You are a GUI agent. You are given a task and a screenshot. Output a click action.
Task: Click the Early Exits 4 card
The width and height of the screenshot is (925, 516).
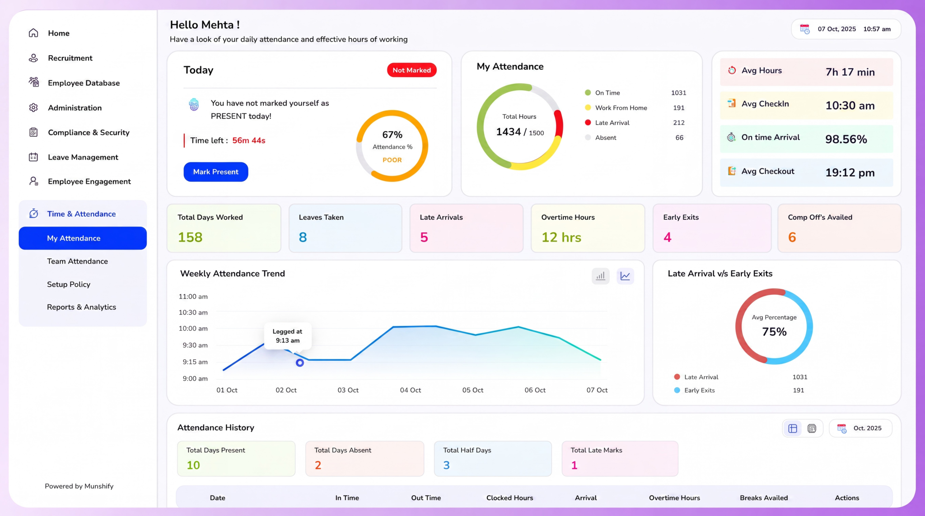[712, 228]
